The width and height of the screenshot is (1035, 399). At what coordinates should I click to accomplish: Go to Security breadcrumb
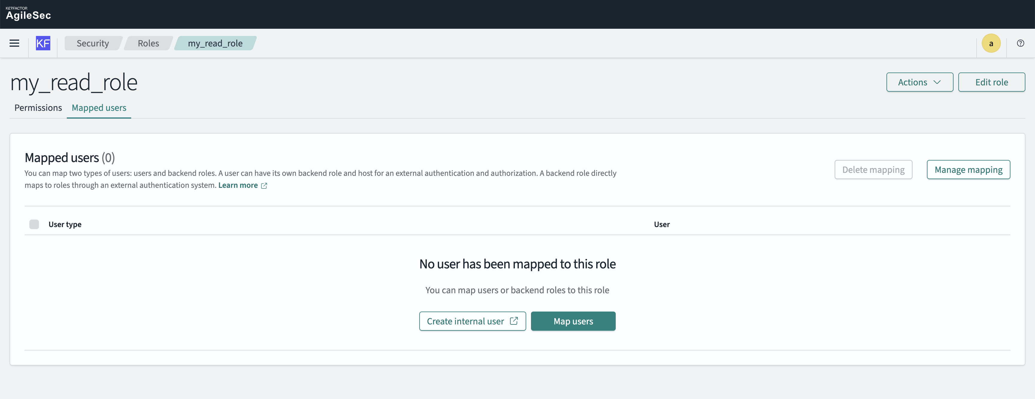click(93, 43)
